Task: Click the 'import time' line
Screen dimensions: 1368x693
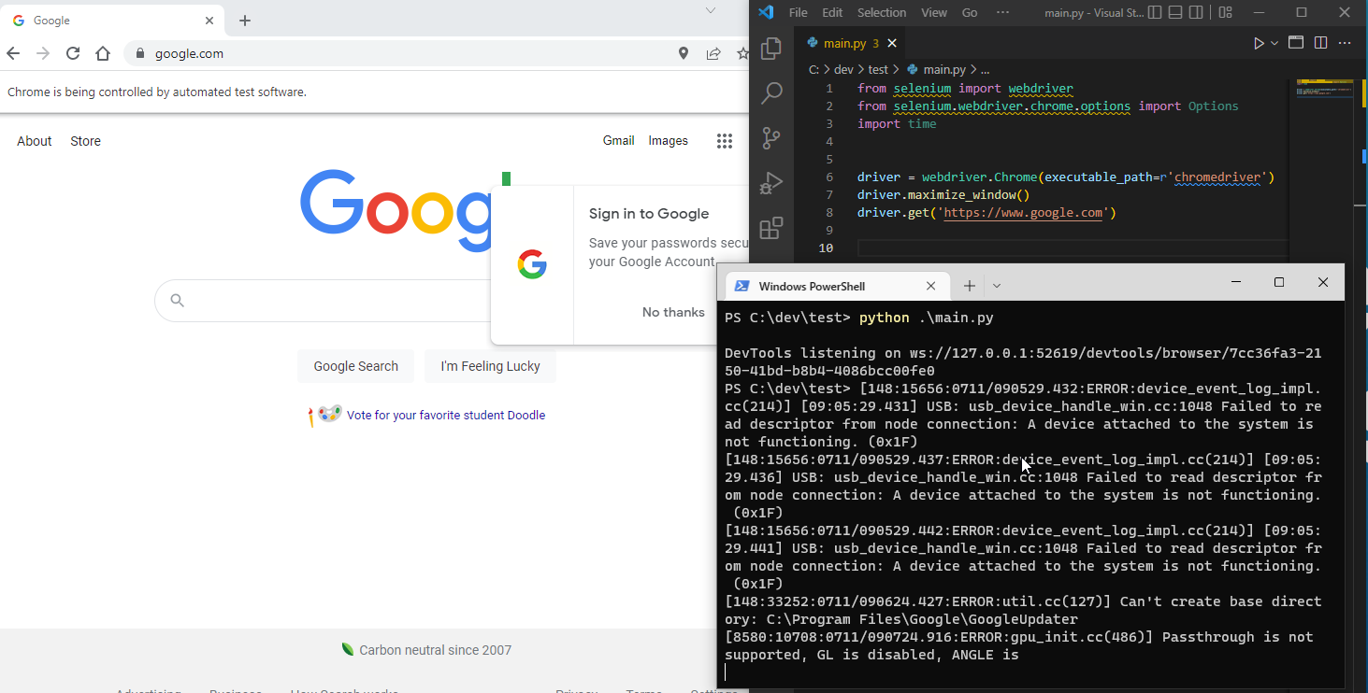Action: coord(896,123)
